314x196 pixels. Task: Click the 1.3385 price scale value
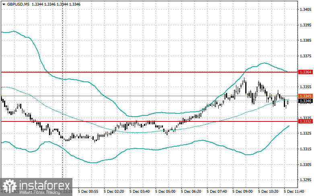[306, 40]
